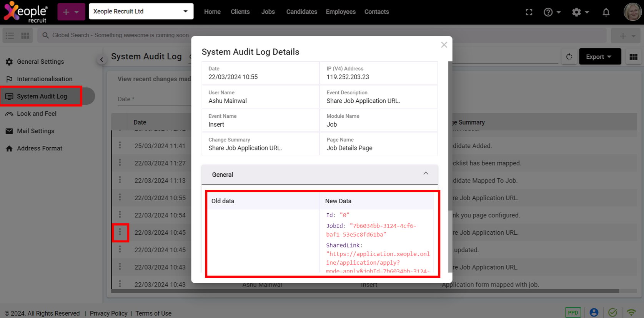Image resolution: width=644 pixels, height=318 pixels.
Task: Click the table horizontal scrollbar
Action: pos(365,291)
